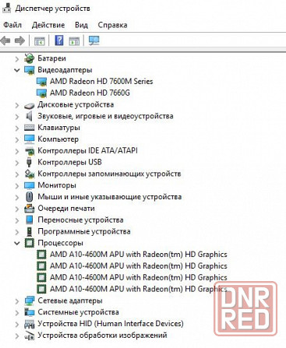
Task: Click the camera icon for Устройства обработки изображений
Action: (x=29, y=336)
